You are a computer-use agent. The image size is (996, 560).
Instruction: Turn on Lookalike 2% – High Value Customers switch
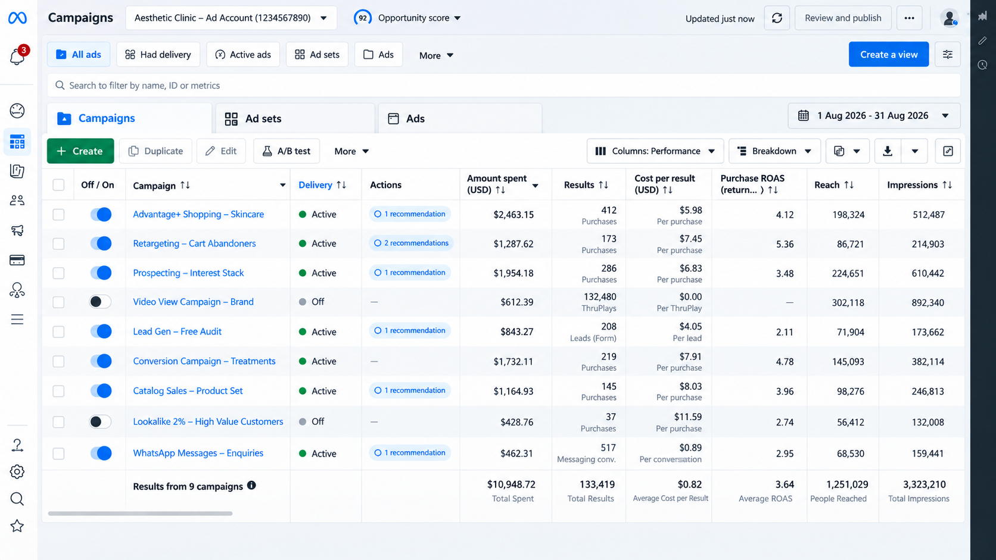click(101, 422)
